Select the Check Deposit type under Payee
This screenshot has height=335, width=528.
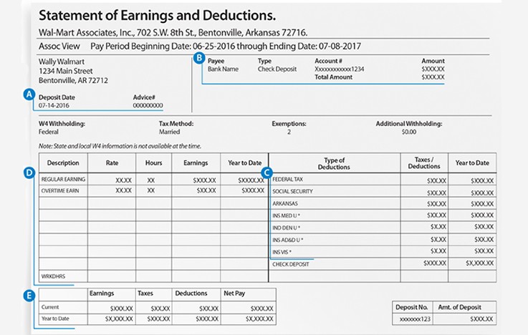coord(276,69)
